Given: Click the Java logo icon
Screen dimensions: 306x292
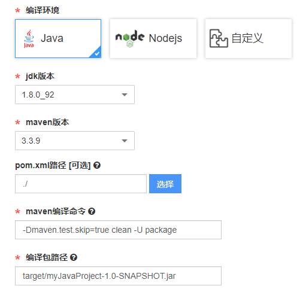Looking at the screenshot, I should click(29, 39).
